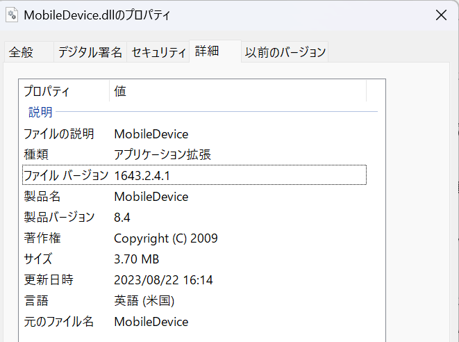This screenshot has width=459, height=342.
Task: Select the セキュリティ tab
Action: pyautogui.click(x=158, y=52)
